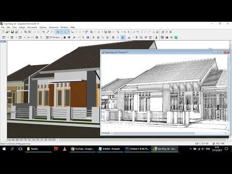Click the Undo arrow icon
The image size is (232, 174).
pyautogui.click(x=35, y=32)
